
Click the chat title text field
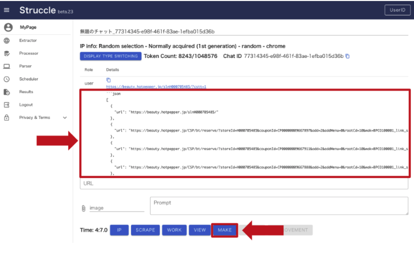[x=244, y=31]
